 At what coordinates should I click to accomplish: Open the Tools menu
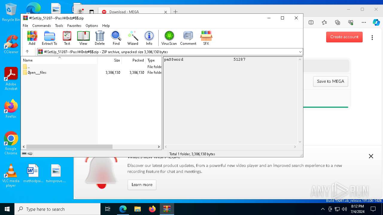point(59,26)
